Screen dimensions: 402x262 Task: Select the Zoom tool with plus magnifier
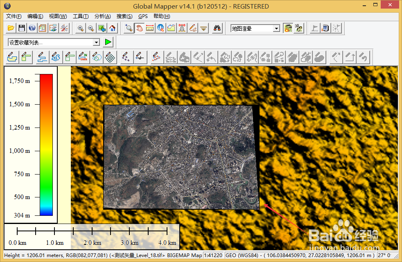(x=129, y=28)
